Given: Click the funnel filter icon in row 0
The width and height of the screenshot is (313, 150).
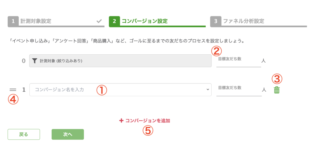Looking at the screenshot, I should click(35, 61).
